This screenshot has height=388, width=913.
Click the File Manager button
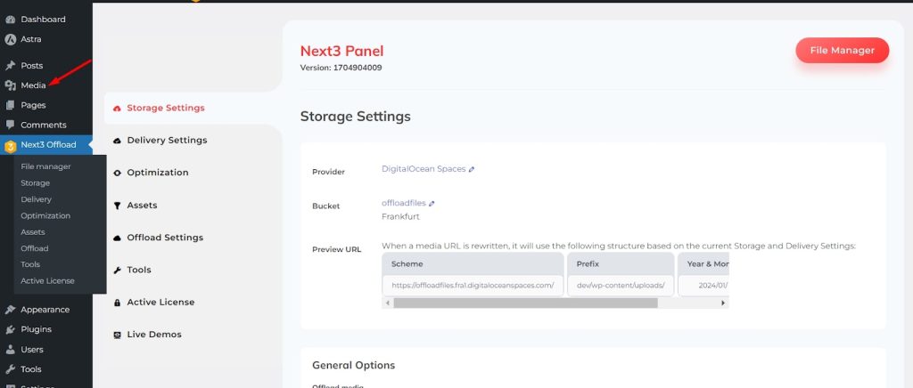click(x=842, y=51)
